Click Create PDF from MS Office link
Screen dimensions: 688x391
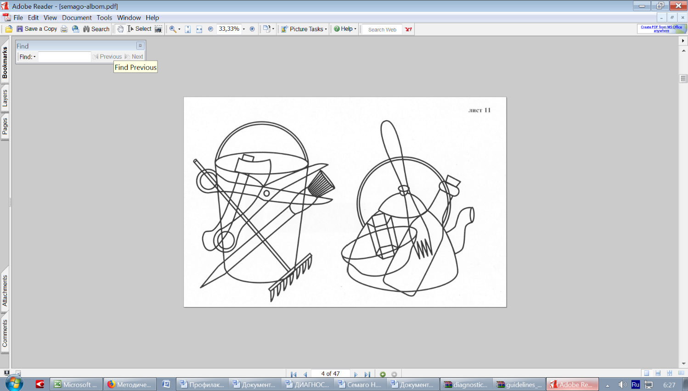(661, 28)
